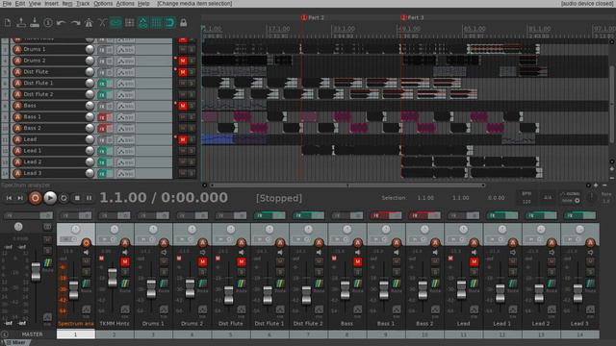Open FX button on Lead 2 track
This screenshot has width=616, height=346.
[x=102, y=162]
